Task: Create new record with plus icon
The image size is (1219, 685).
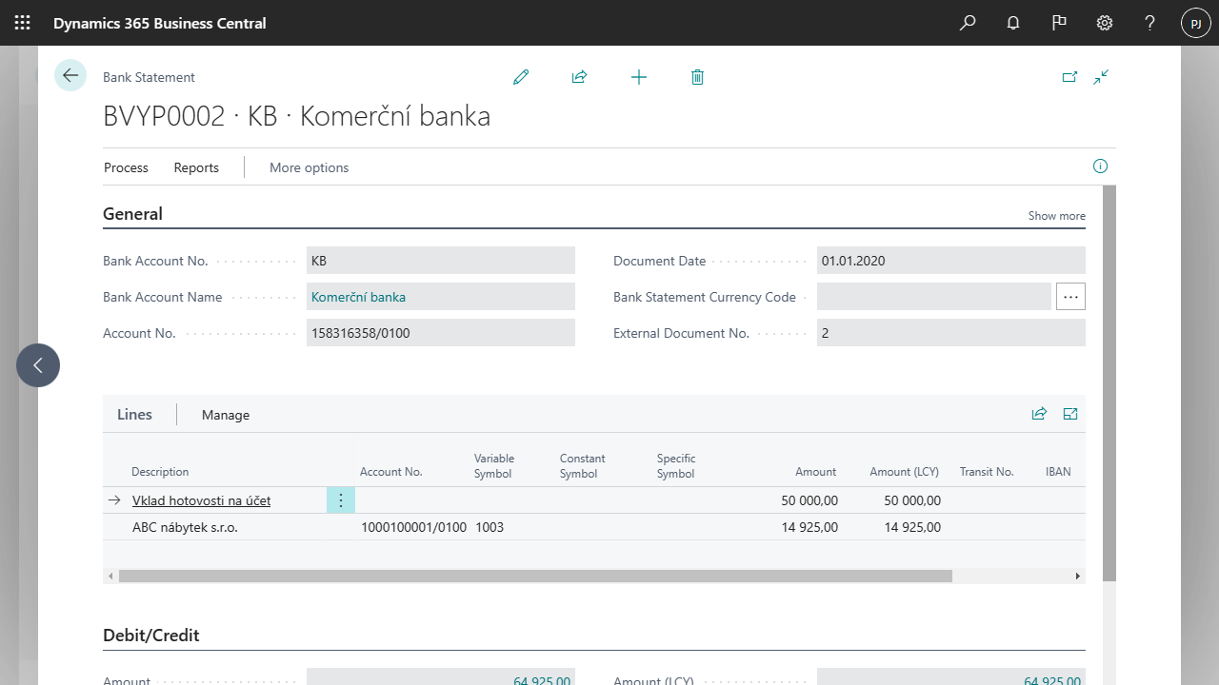Action: (x=639, y=77)
